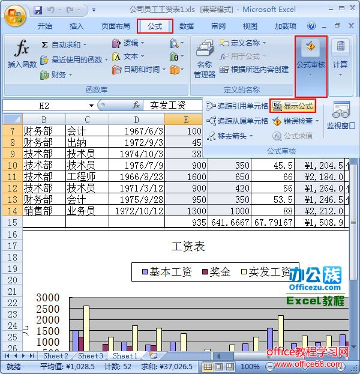The height and width of the screenshot is (374, 360).
Task: Switch to the 页面布局 tab
Action: (x=115, y=26)
